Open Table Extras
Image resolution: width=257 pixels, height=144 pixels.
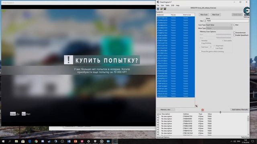245,137
